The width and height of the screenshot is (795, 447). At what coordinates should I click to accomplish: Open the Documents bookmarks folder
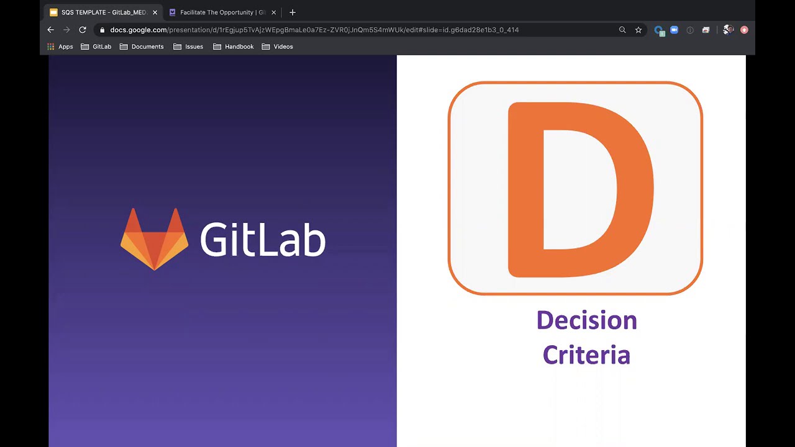142,47
